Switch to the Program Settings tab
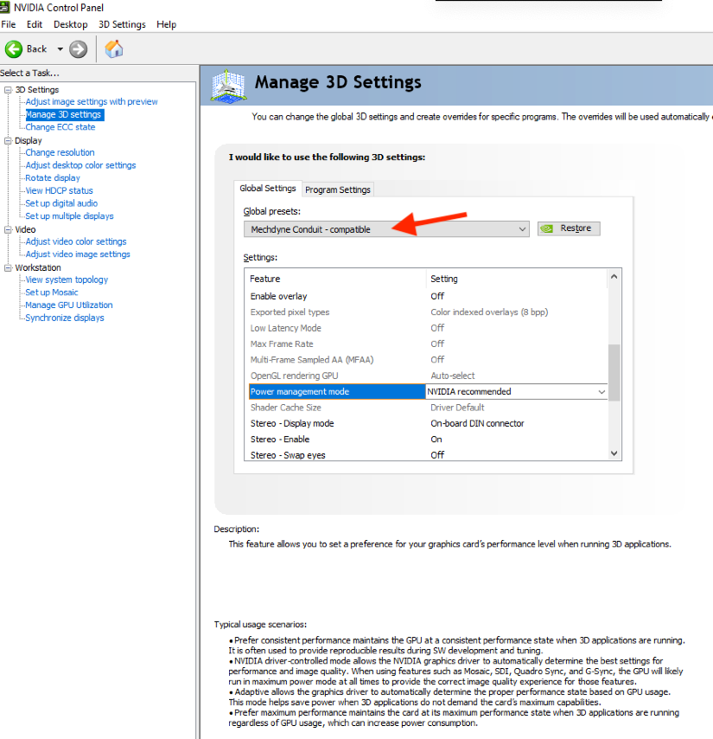713x739 pixels. click(337, 190)
